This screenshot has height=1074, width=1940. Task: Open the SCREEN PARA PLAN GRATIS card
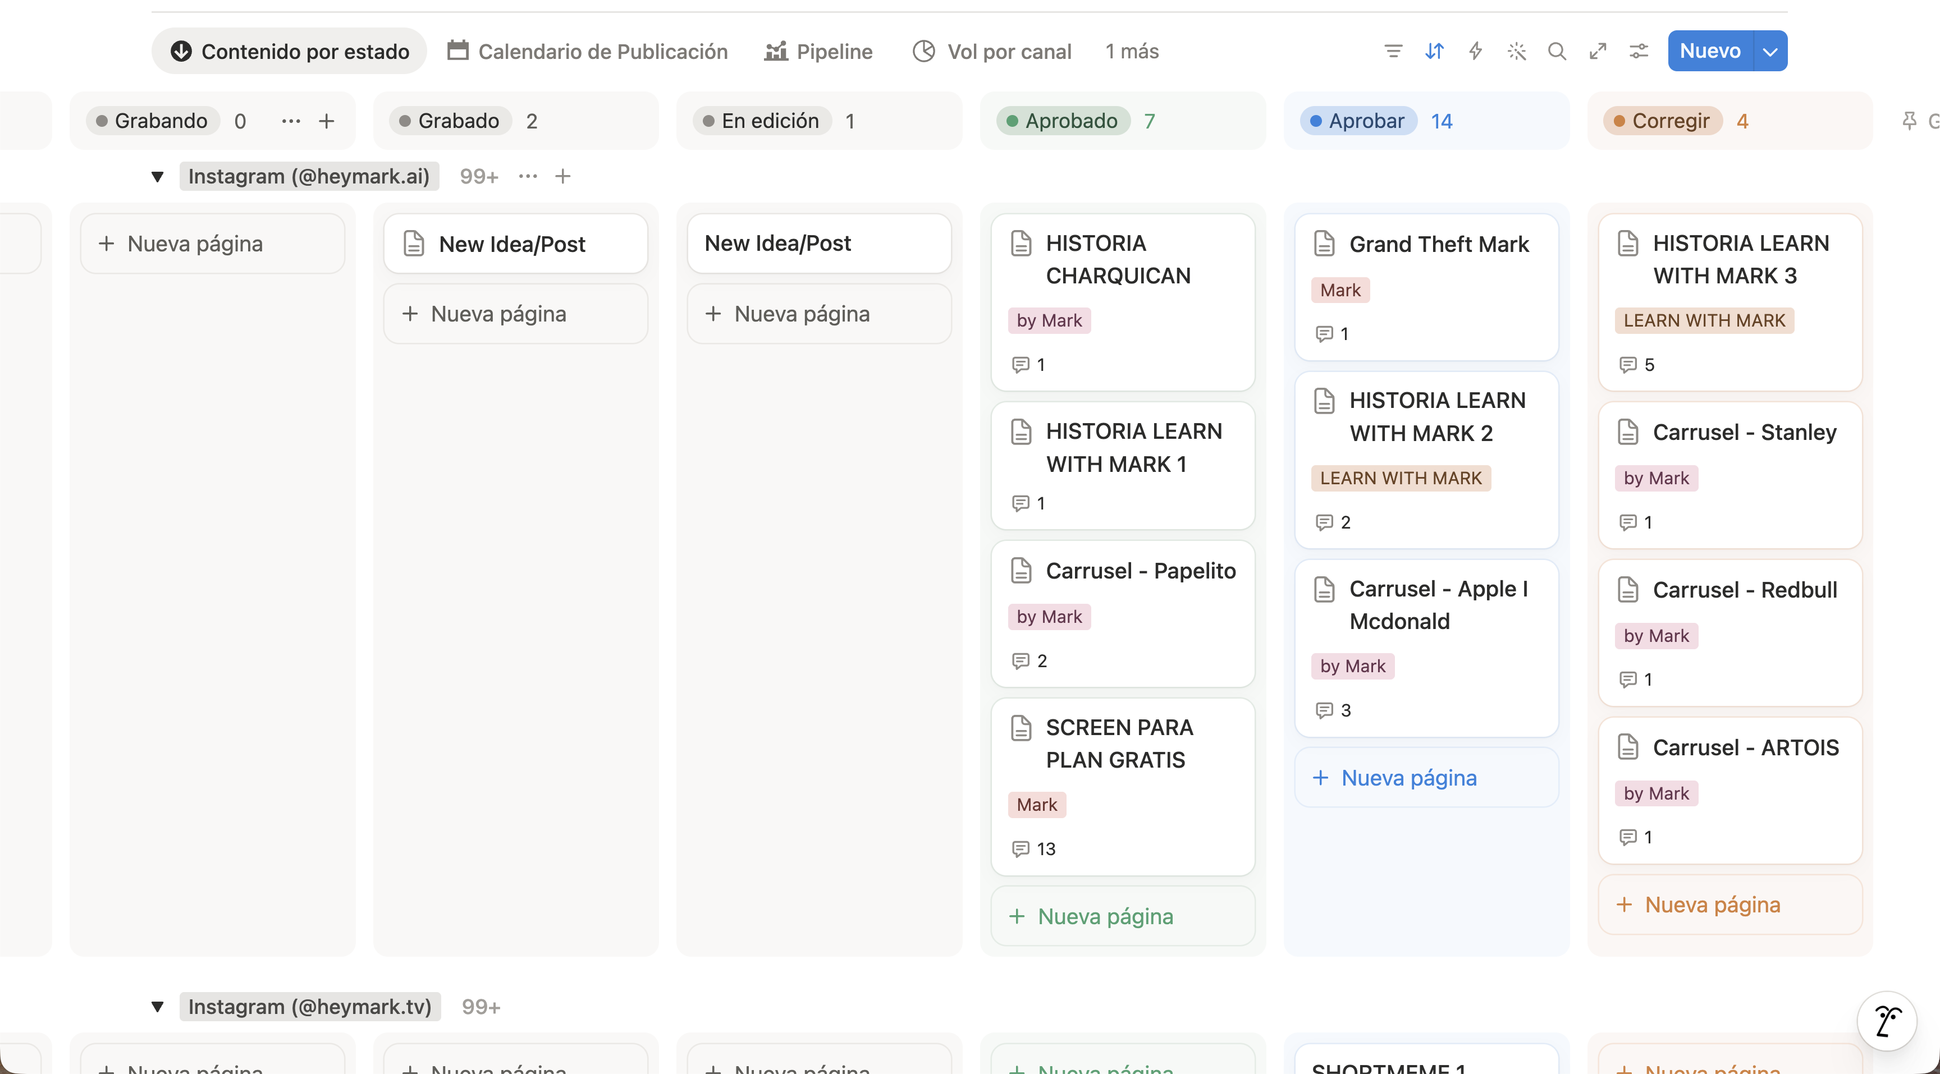(1123, 787)
